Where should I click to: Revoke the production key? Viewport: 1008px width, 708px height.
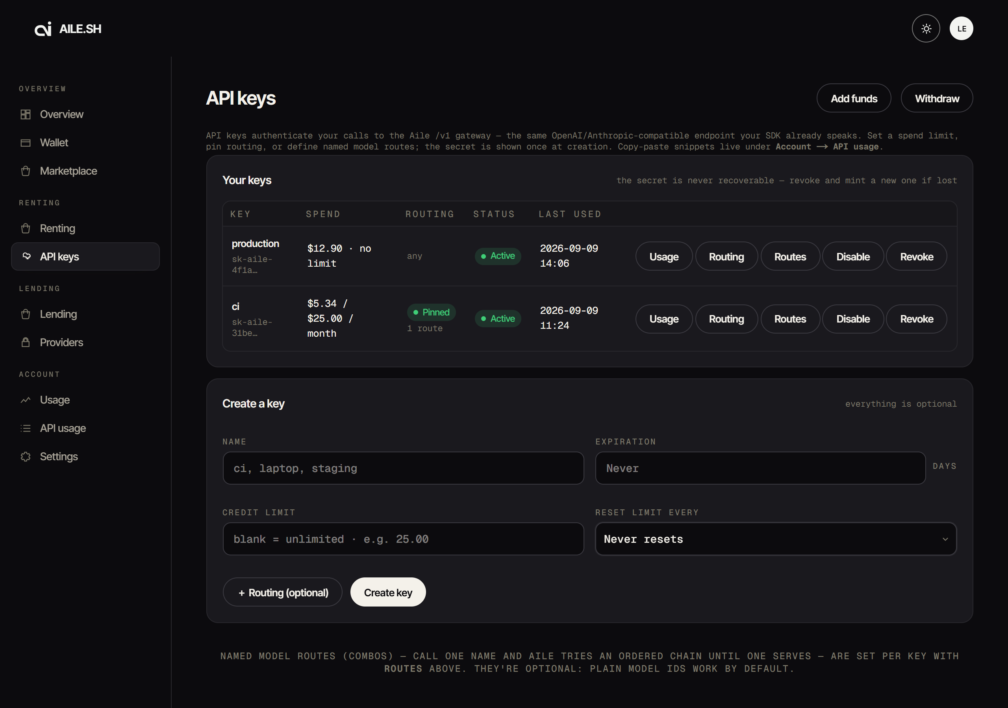coord(916,256)
